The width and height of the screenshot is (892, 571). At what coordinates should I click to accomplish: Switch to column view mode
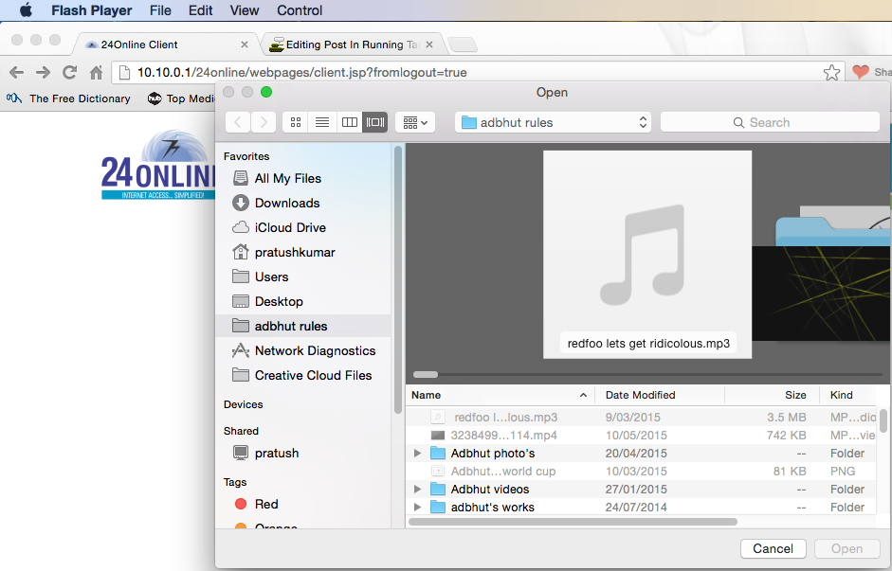click(x=349, y=122)
